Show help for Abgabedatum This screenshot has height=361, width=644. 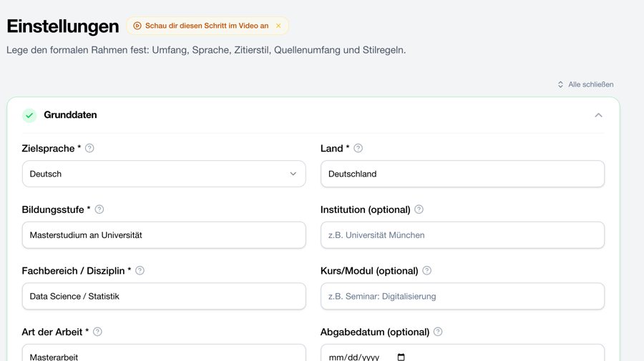[438, 332]
